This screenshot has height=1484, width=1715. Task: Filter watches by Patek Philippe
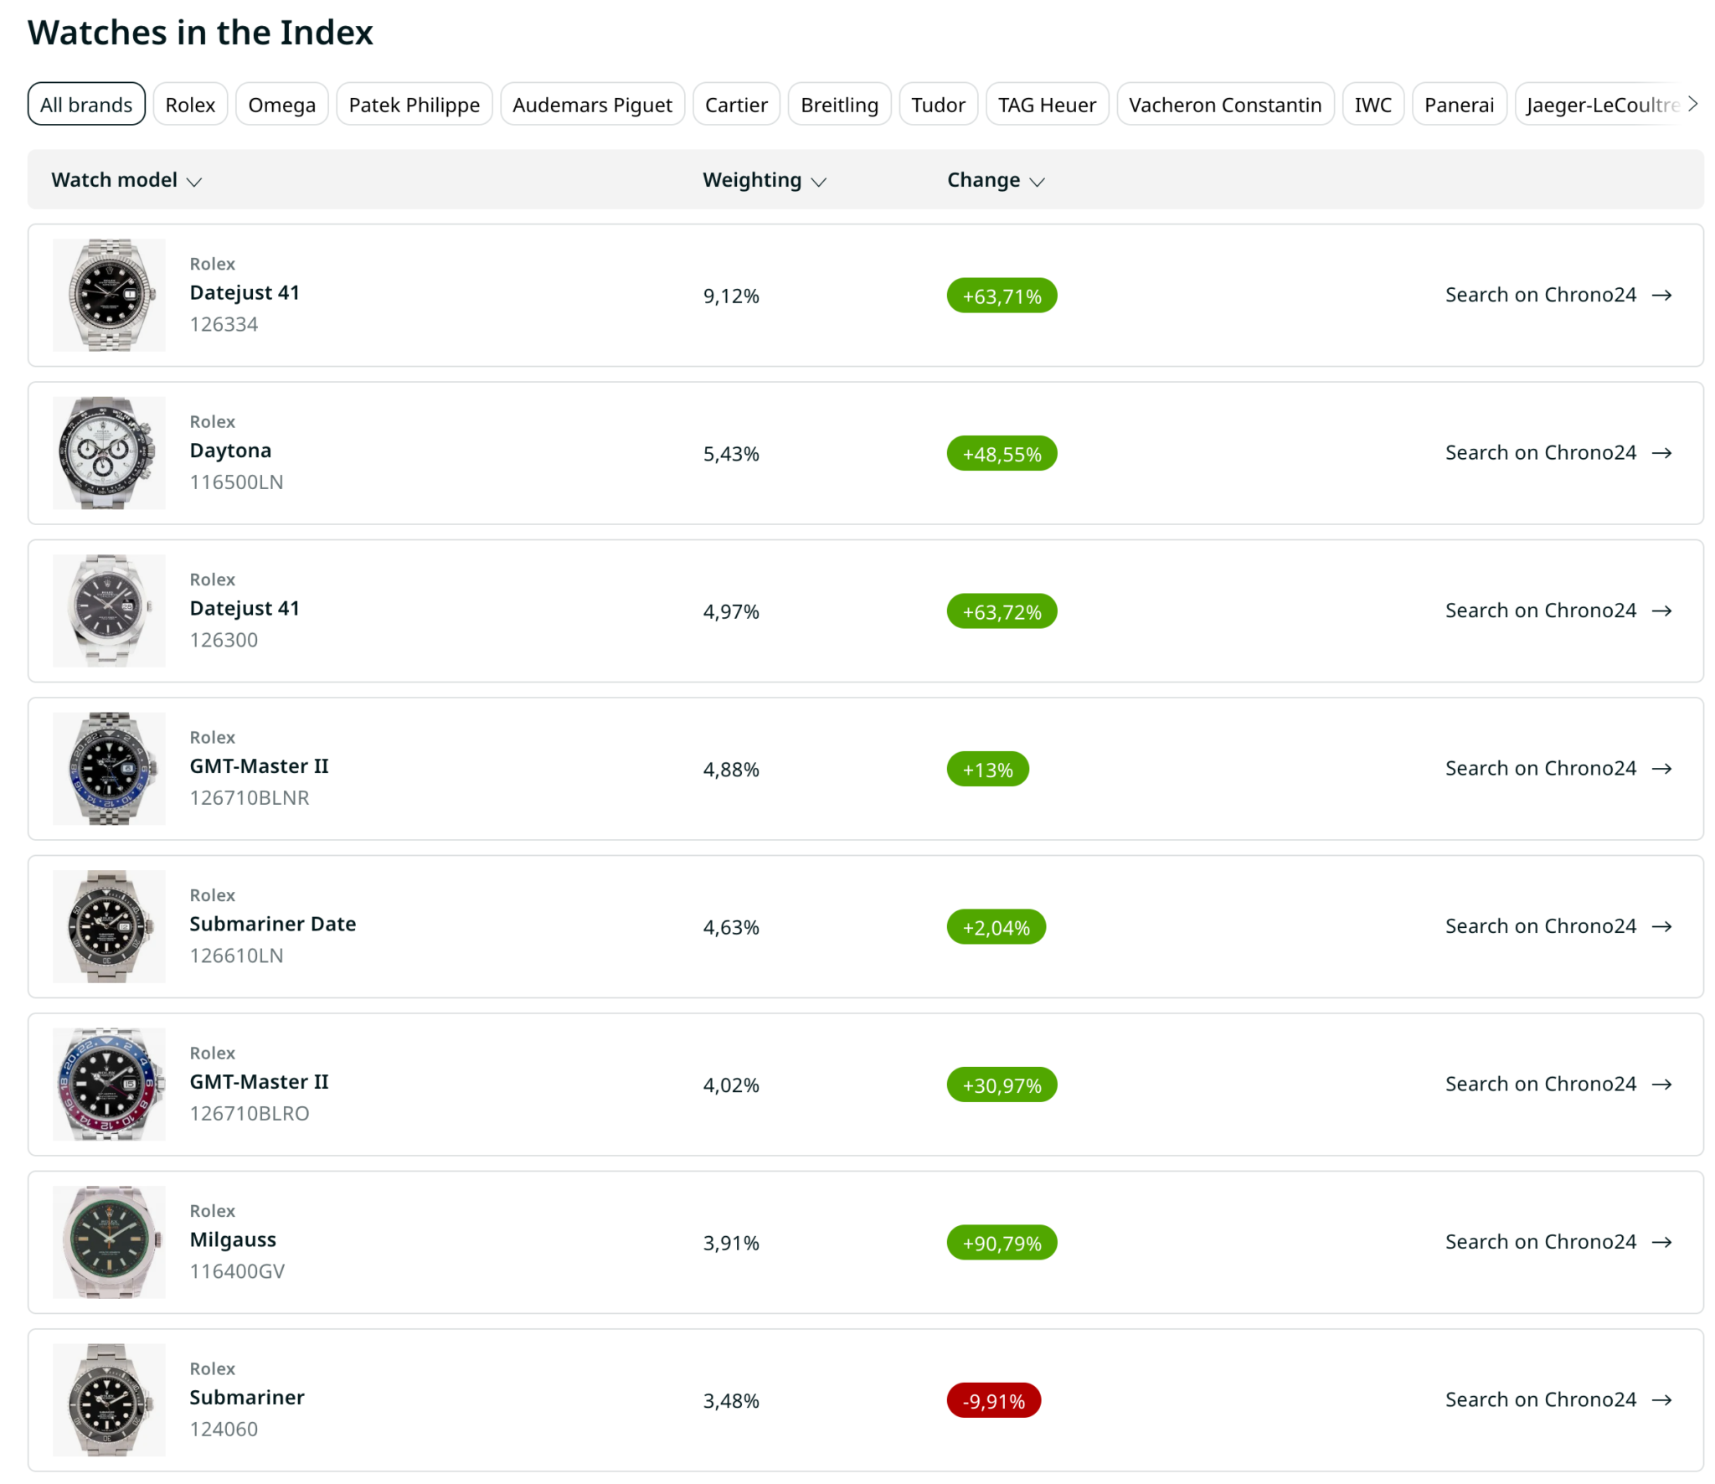tap(414, 105)
